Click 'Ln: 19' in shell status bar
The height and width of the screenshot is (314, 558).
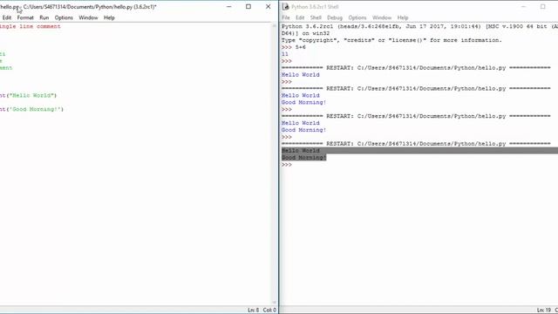pyautogui.click(x=544, y=311)
